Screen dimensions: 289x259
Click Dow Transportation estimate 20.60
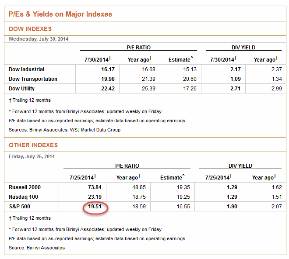[190, 79]
